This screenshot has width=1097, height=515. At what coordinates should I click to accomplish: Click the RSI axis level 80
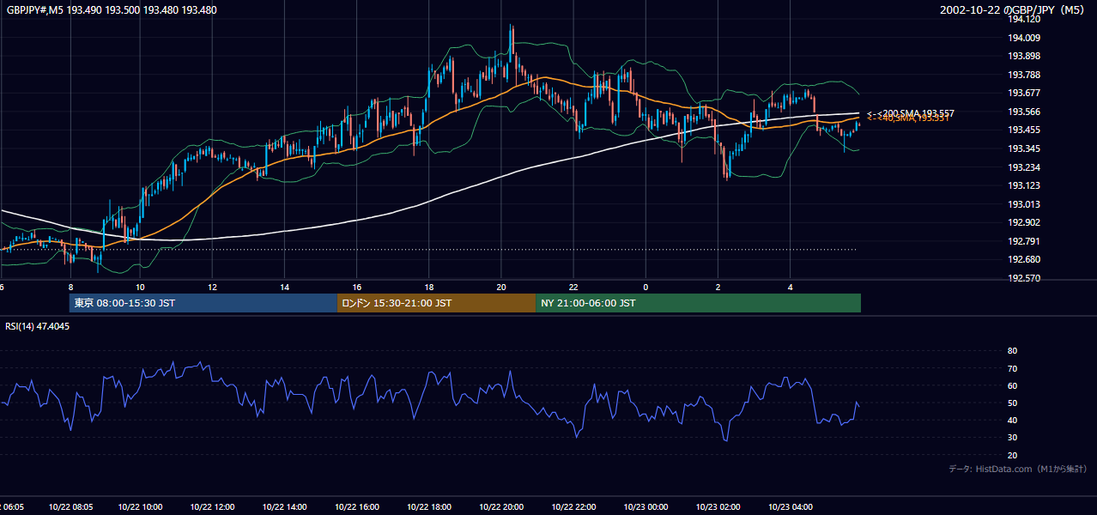(x=1012, y=351)
